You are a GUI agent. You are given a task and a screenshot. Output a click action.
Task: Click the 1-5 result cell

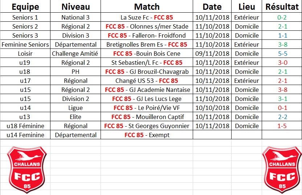pos(282,126)
